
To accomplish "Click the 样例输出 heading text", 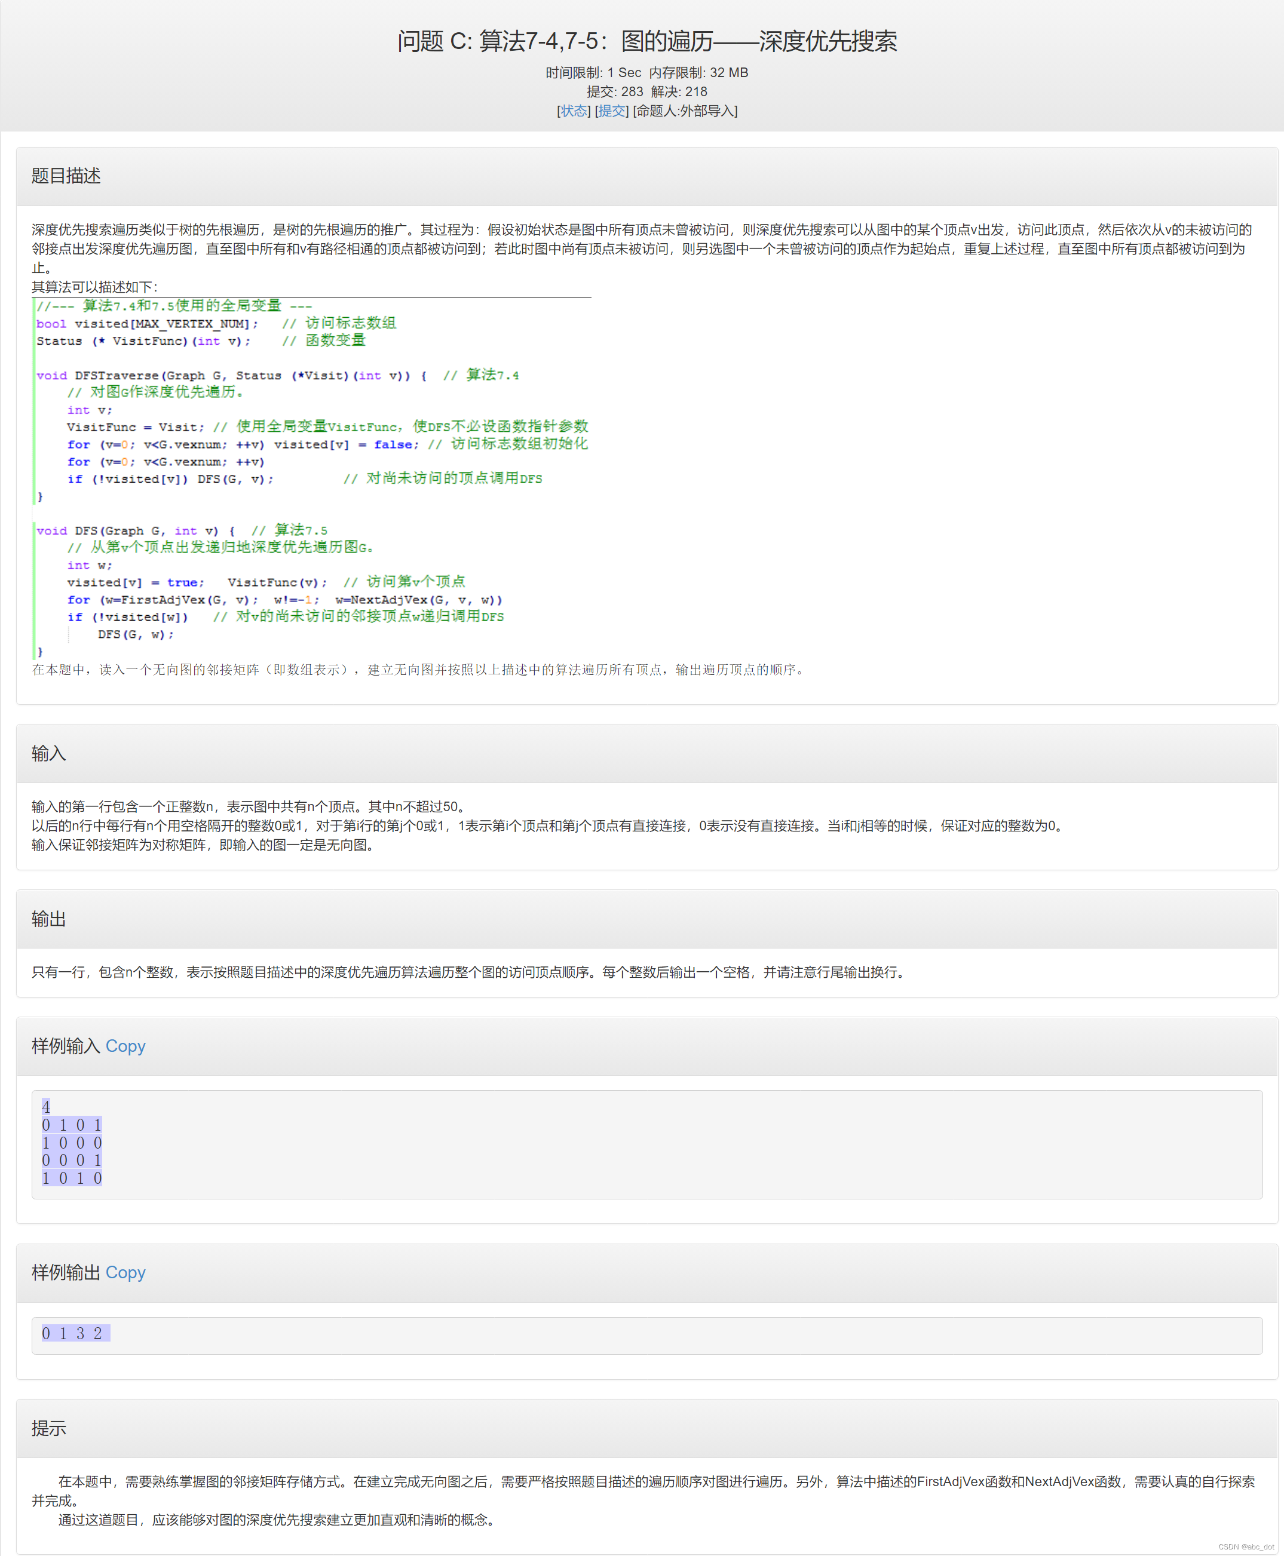I will pos(66,1272).
